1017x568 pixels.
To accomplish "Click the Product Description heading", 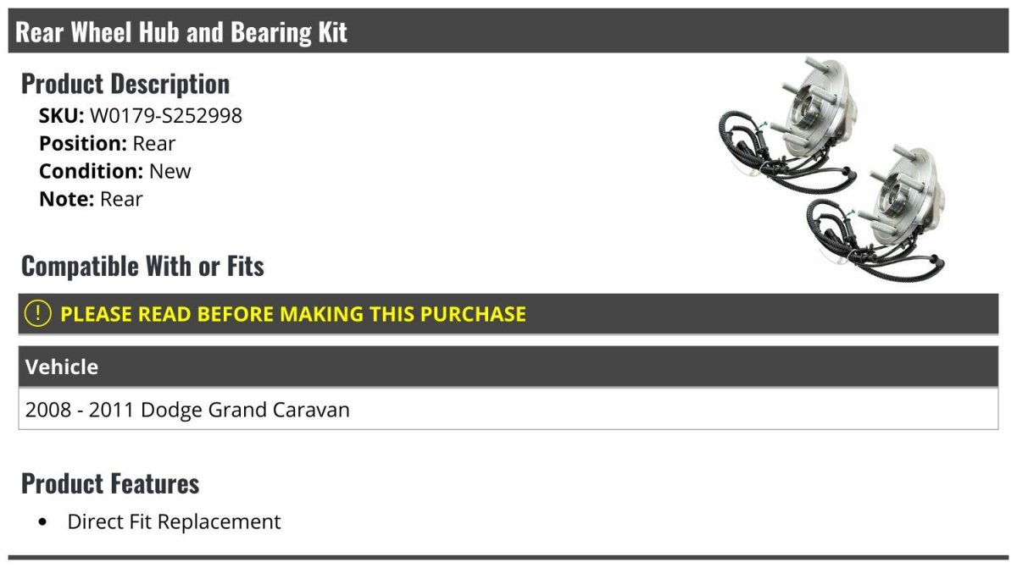I will pos(125,84).
